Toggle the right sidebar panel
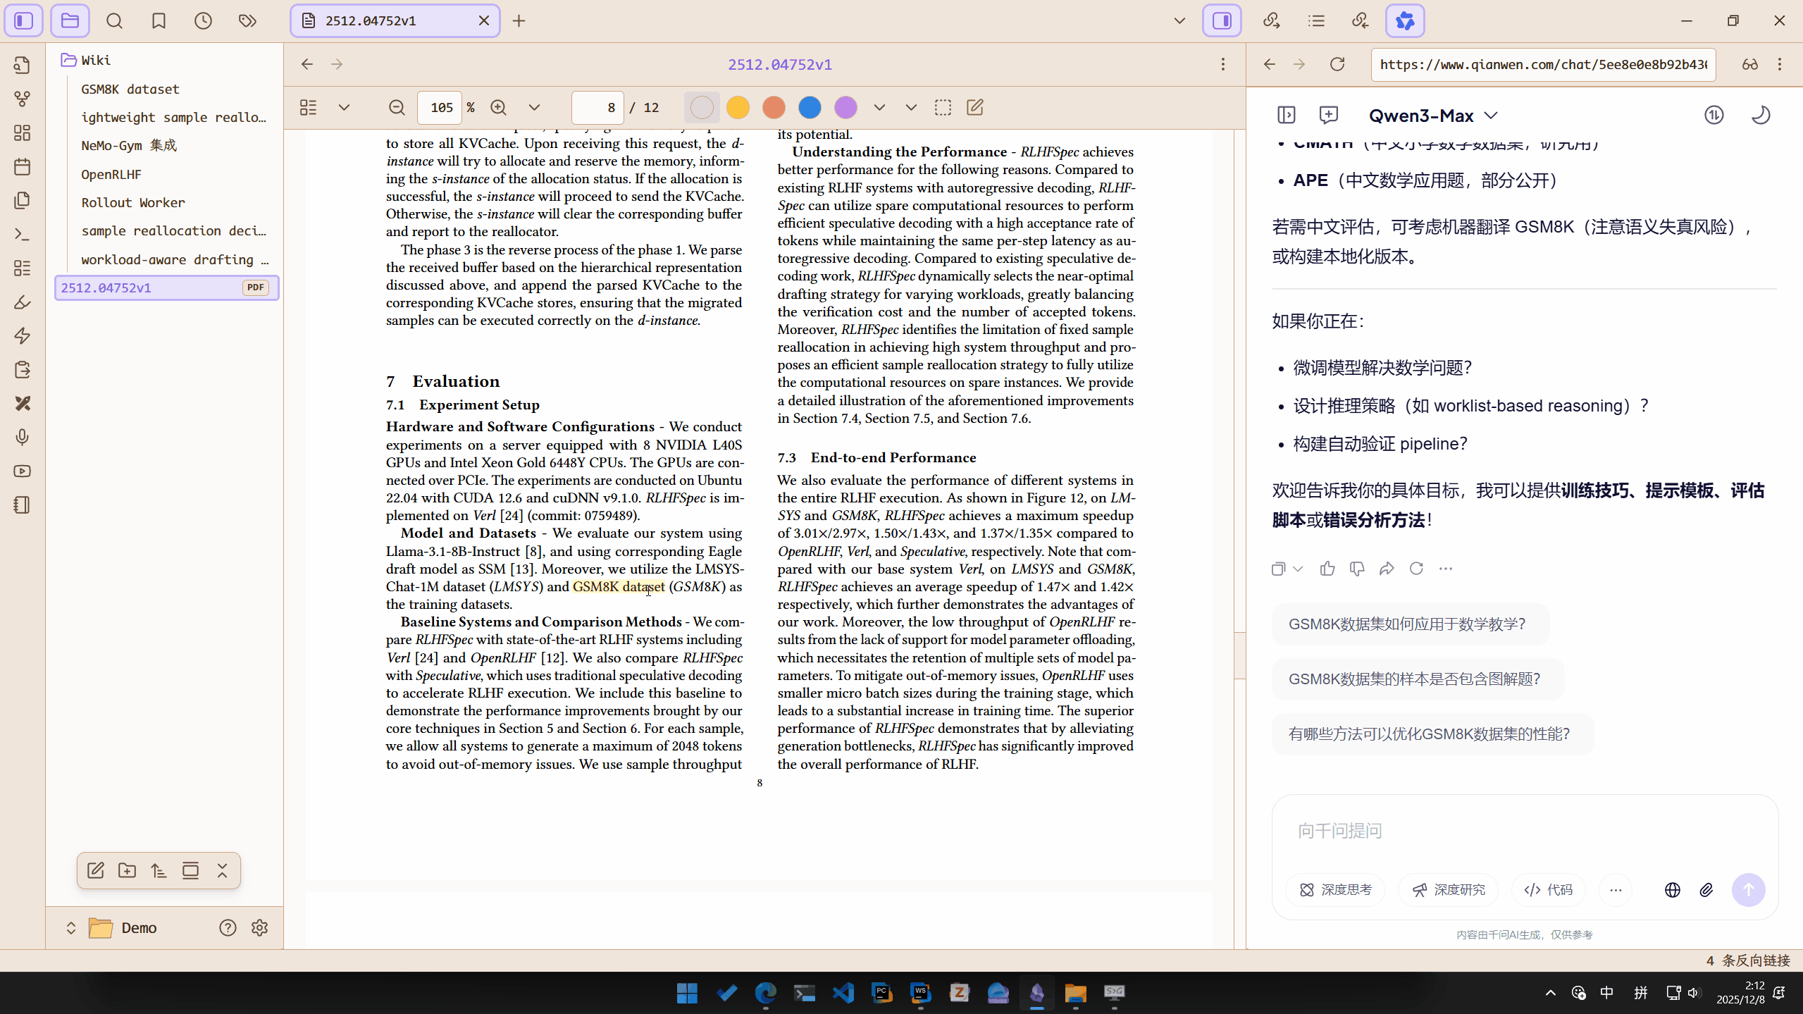Image resolution: width=1803 pixels, height=1014 pixels. 1222,21
